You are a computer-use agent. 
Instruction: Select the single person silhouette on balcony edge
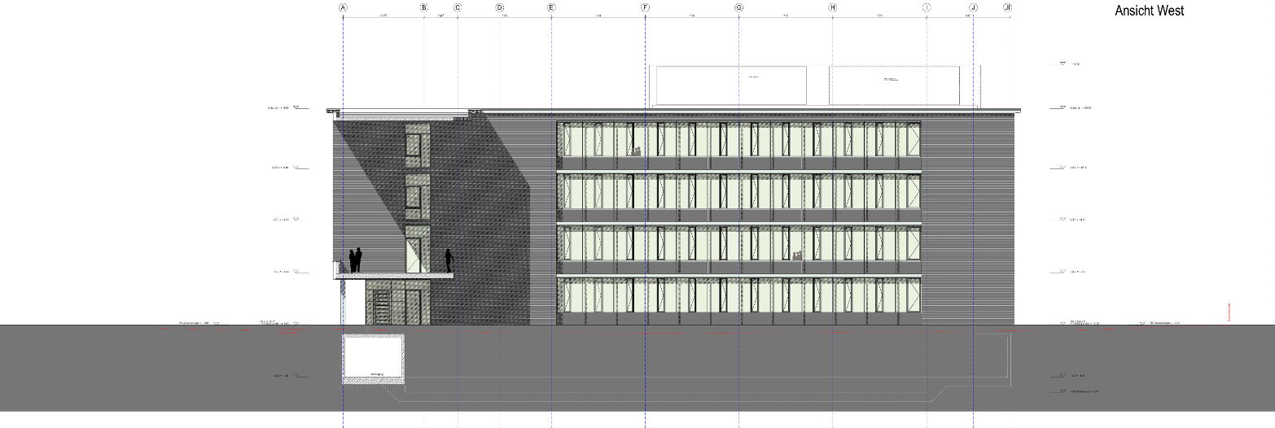[448, 260]
